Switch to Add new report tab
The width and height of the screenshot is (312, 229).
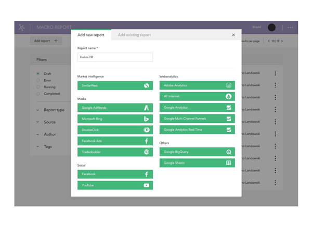(x=91, y=35)
